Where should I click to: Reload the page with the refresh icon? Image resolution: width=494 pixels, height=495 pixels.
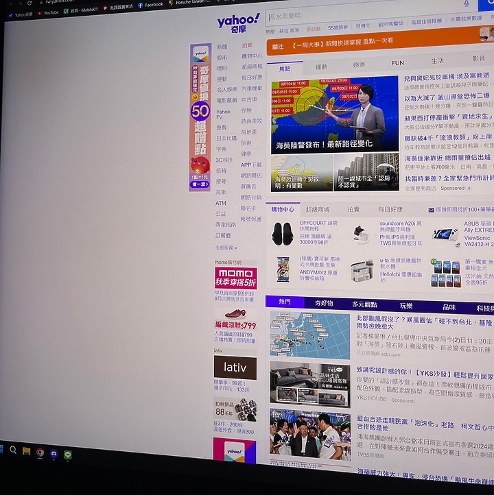(30, 3)
